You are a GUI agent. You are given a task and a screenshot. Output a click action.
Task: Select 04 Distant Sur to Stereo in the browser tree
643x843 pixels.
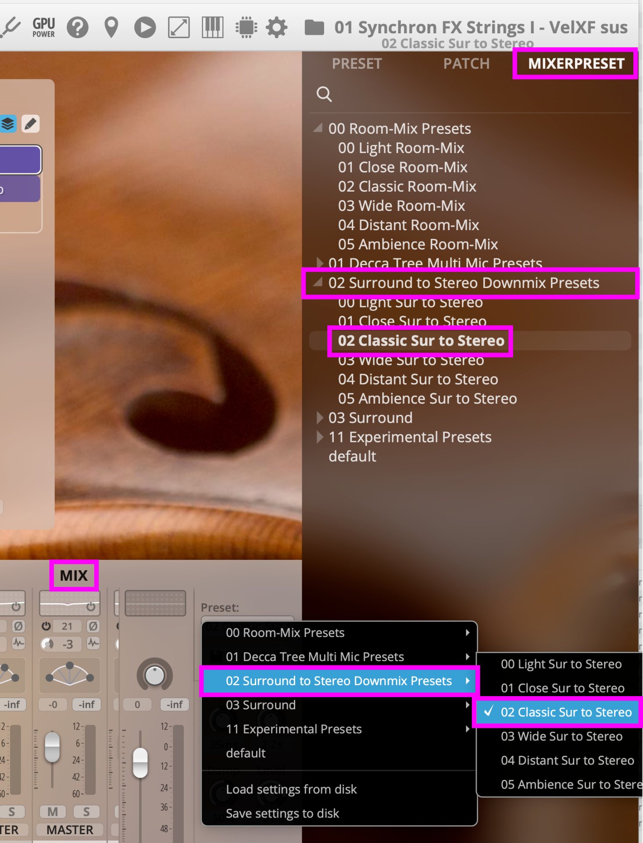coord(418,380)
